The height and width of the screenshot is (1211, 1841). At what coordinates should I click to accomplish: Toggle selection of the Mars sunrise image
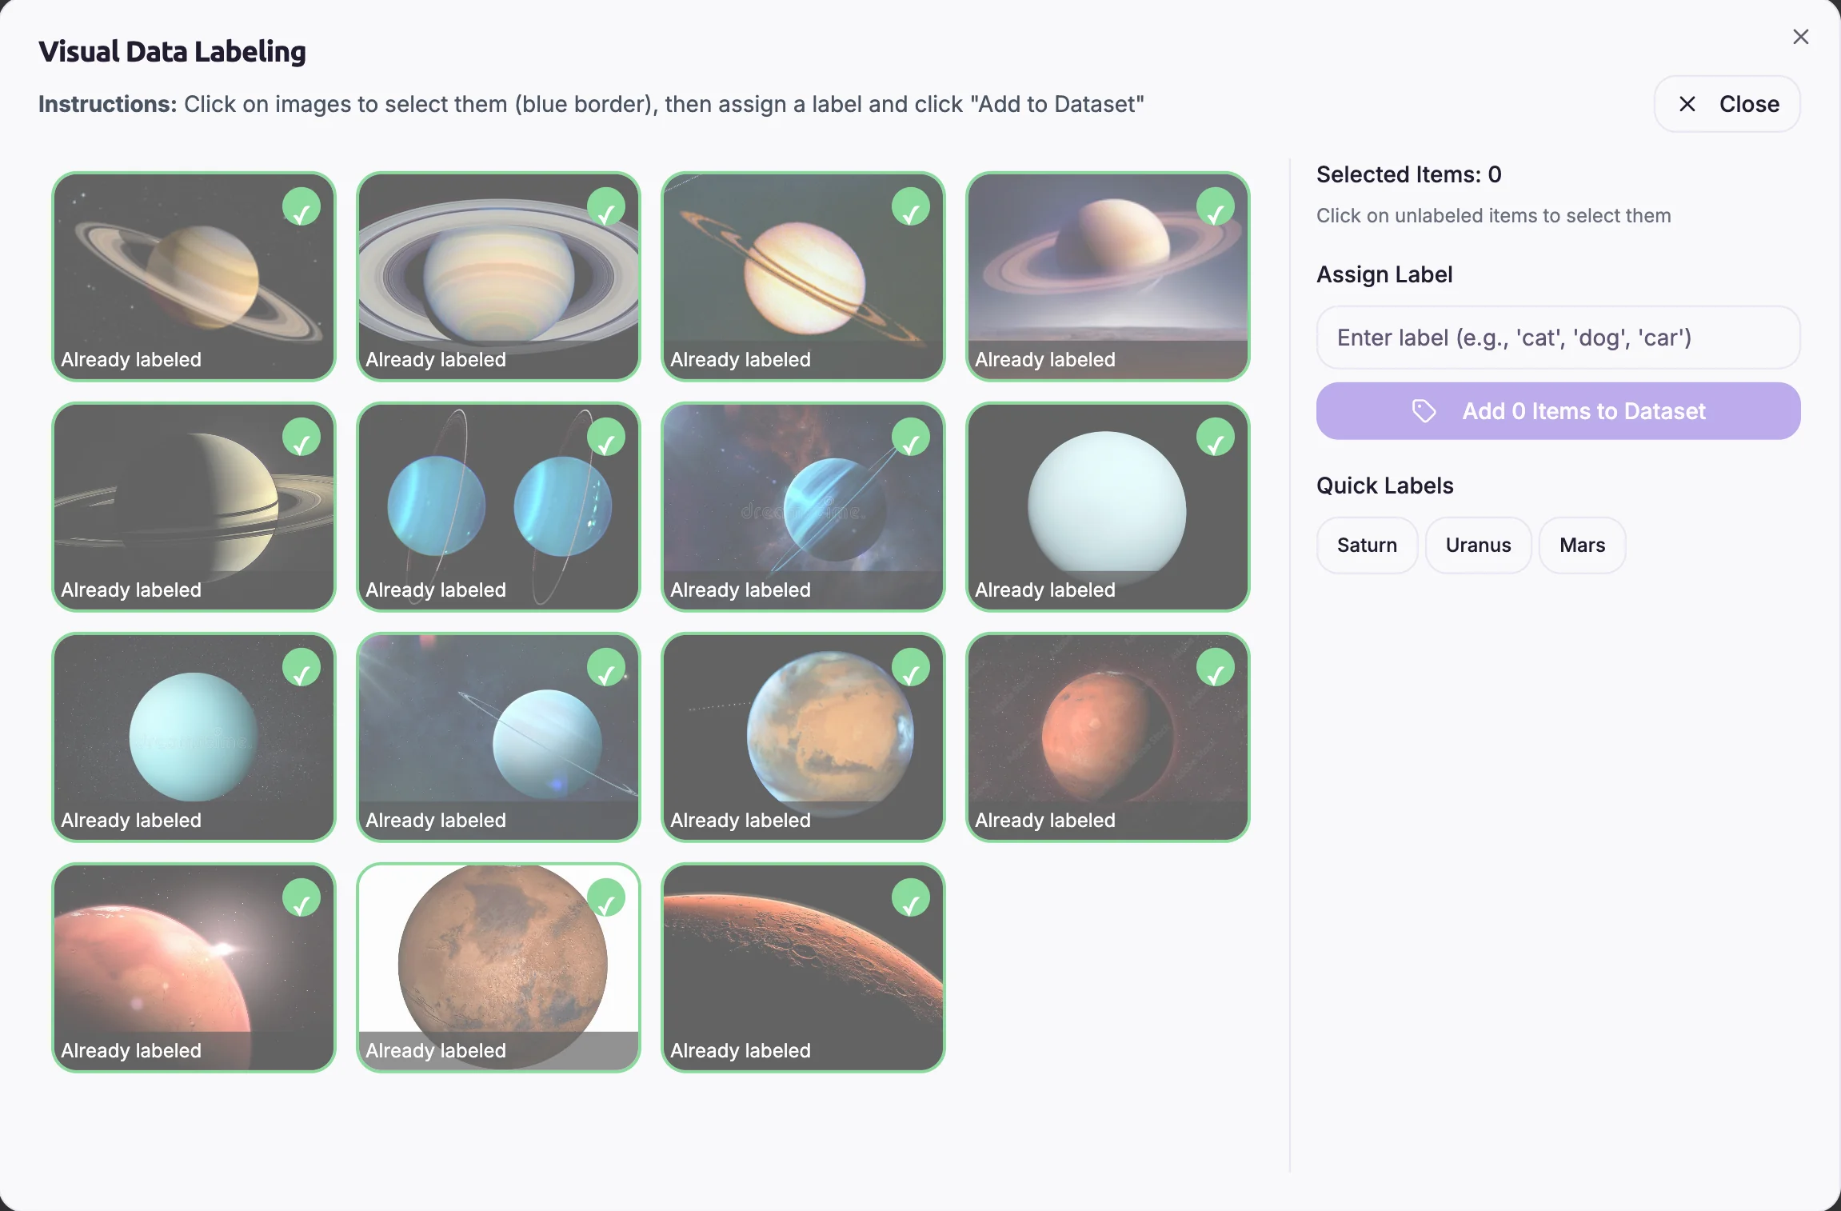pyautogui.click(x=194, y=968)
